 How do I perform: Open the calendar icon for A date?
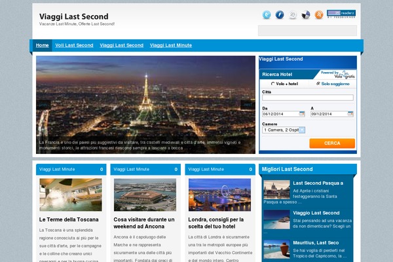(x=350, y=114)
